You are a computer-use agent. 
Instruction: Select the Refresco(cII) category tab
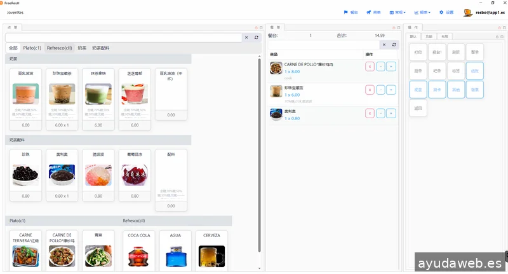(59, 48)
